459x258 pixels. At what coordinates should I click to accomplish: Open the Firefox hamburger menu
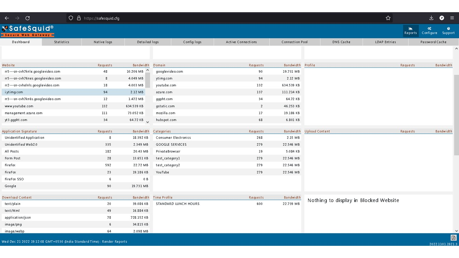pyautogui.click(x=452, y=18)
